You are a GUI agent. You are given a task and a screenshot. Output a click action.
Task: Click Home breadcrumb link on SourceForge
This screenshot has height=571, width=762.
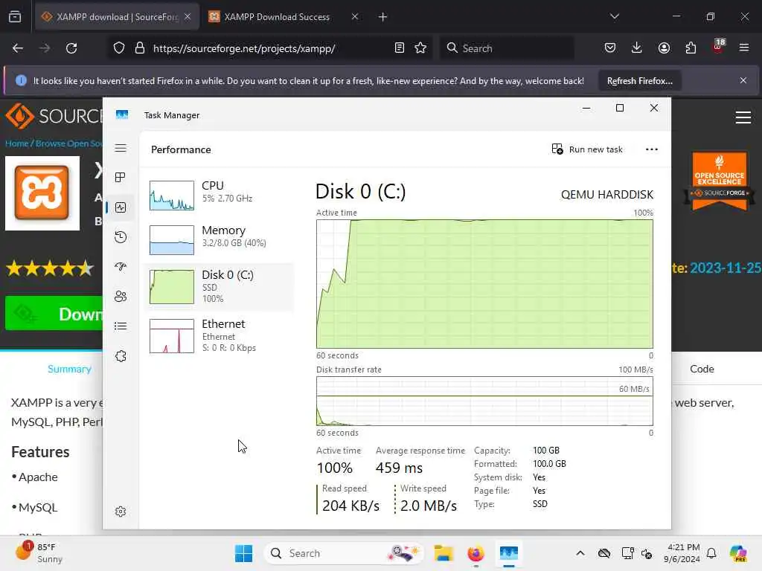pos(16,143)
